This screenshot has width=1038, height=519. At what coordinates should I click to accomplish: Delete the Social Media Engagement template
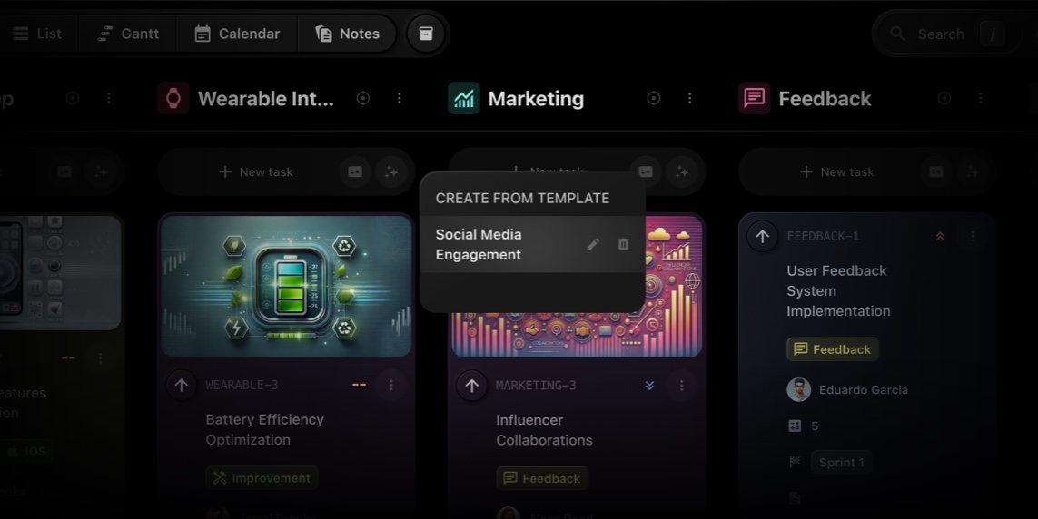[x=623, y=244]
